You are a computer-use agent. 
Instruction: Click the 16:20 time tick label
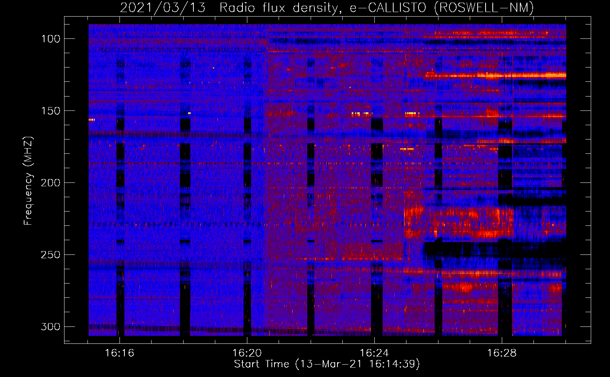(247, 353)
